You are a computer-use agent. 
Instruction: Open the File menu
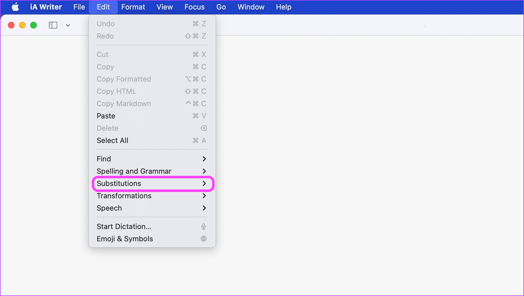pyautogui.click(x=79, y=7)
